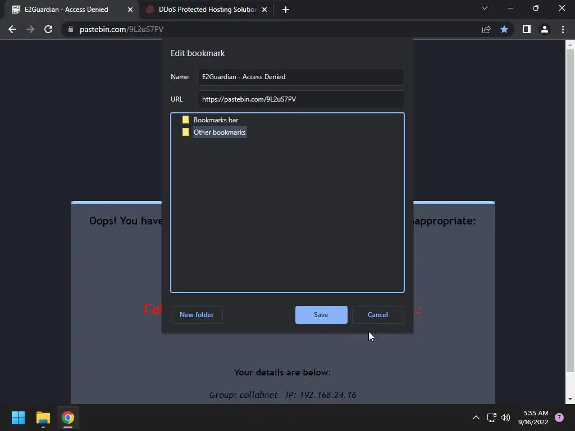Viewport: 575px width, 431px height.
Task: Open the share this page icon
Action: [x=486, y=29]
